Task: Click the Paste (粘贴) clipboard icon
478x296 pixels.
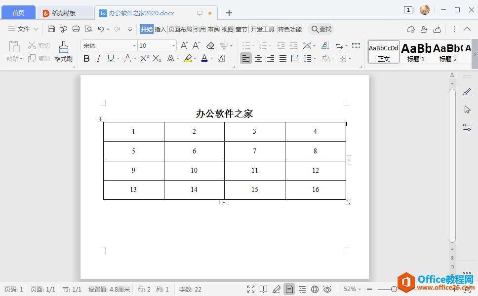Action: (x=14, y=46)
